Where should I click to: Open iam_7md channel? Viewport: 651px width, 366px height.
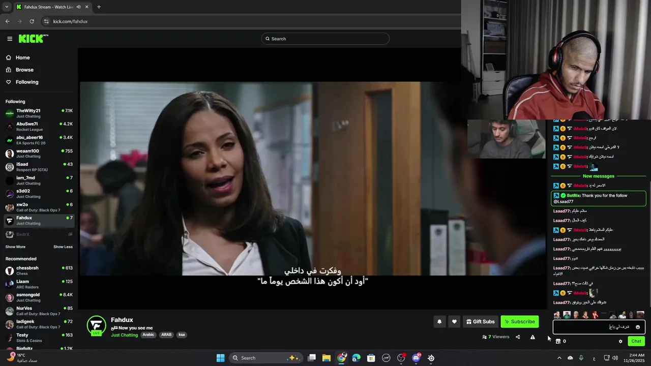coord(39,180)
